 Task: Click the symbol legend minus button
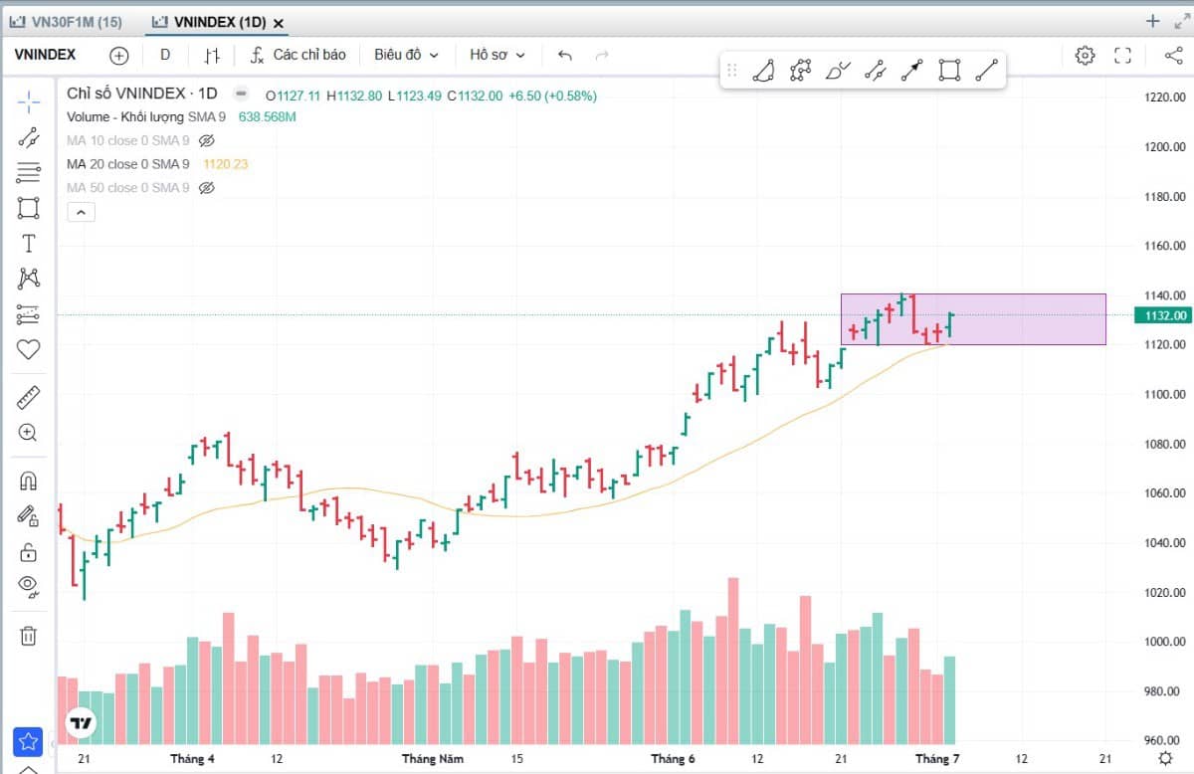point(240,94)
